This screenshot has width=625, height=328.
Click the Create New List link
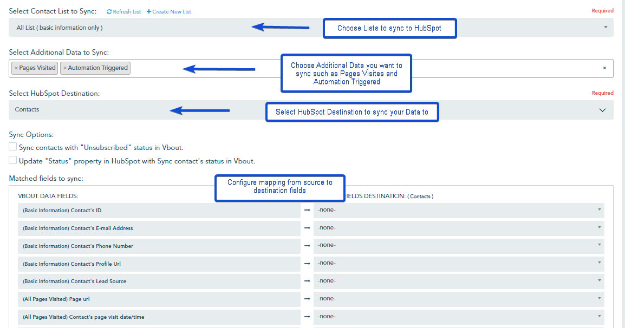(168, 11)
